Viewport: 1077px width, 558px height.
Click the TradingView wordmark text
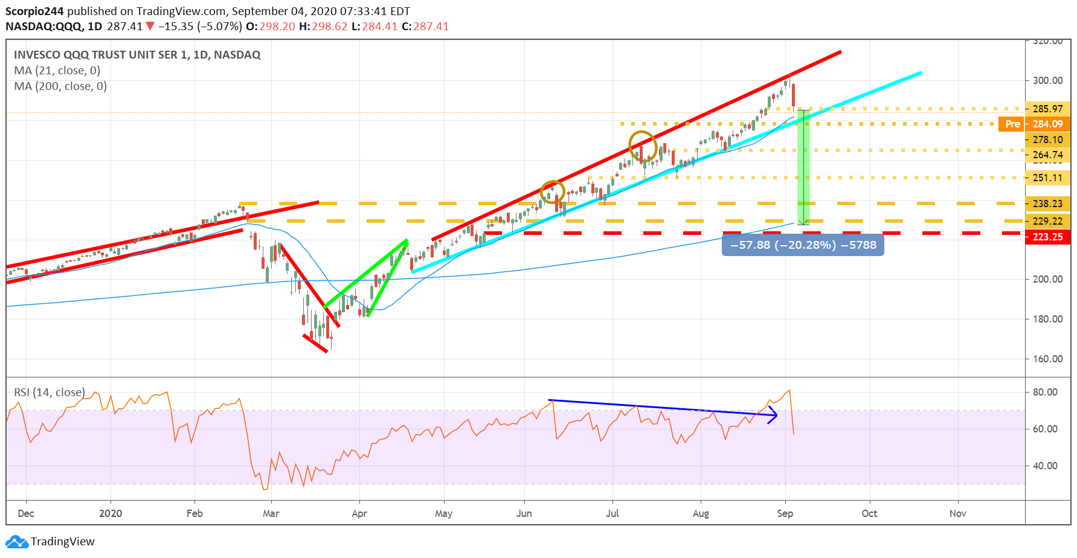tap(63, 542)
